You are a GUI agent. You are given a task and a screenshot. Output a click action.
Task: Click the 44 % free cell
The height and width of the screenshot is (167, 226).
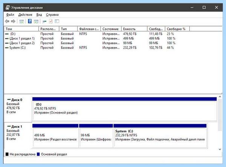(170, 48)
